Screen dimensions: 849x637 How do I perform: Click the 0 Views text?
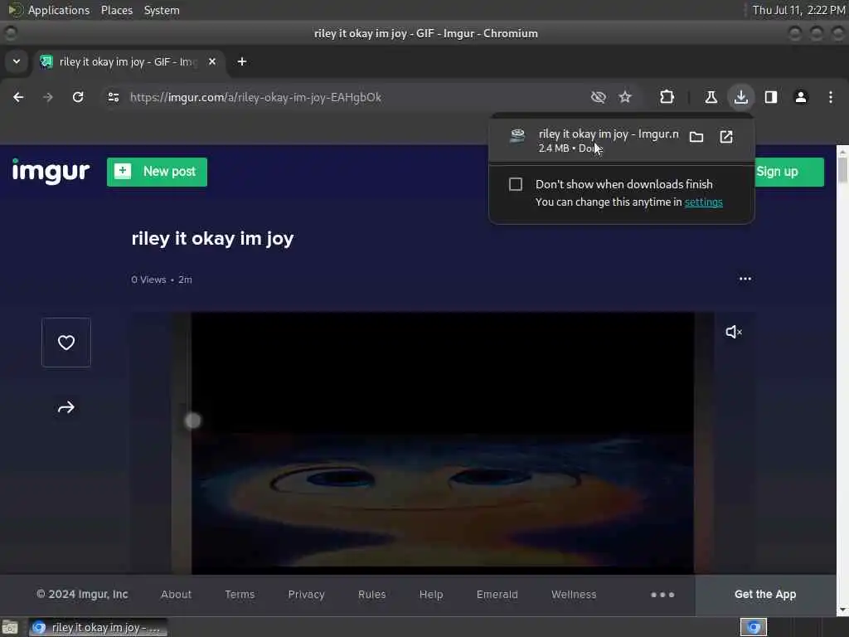148,280
